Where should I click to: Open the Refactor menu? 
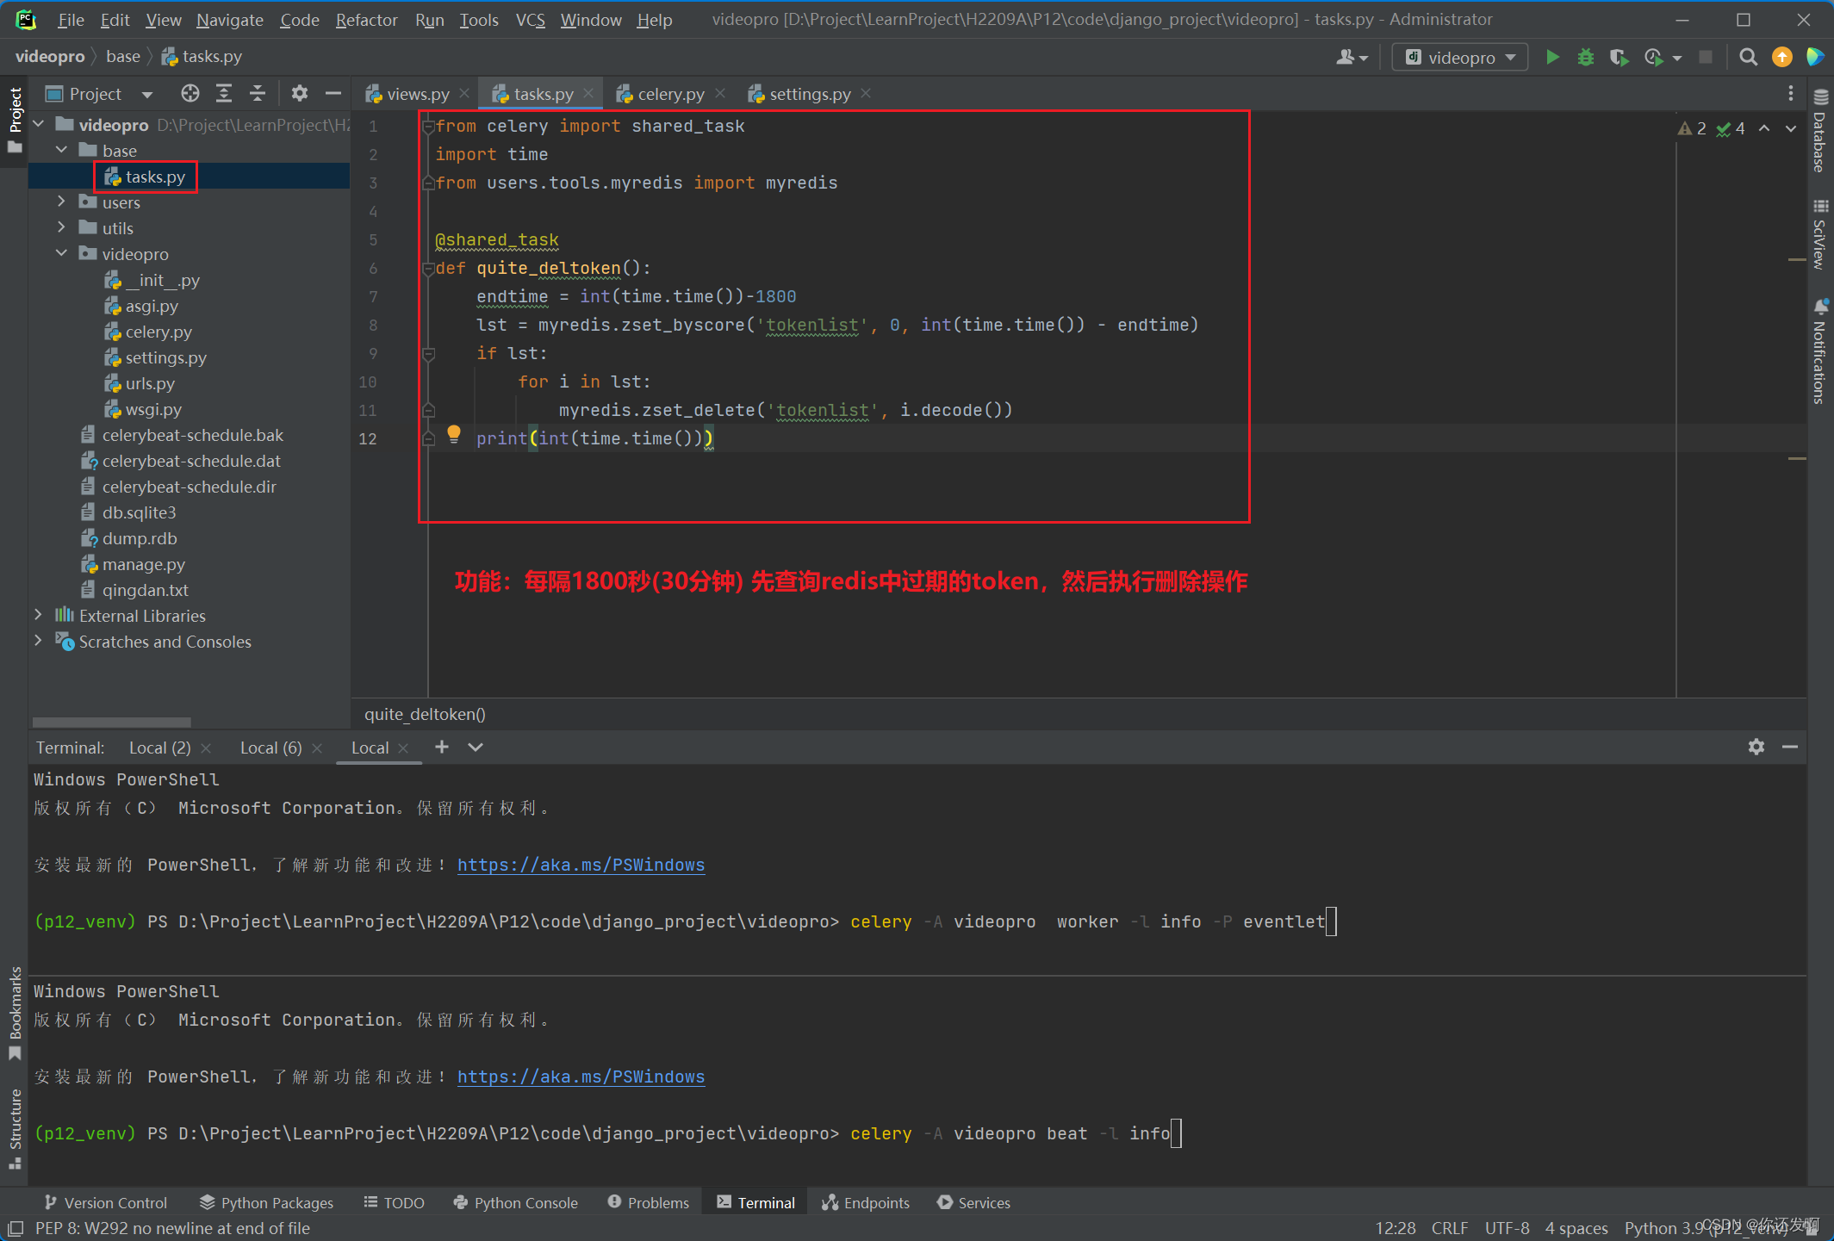point(366,20)
